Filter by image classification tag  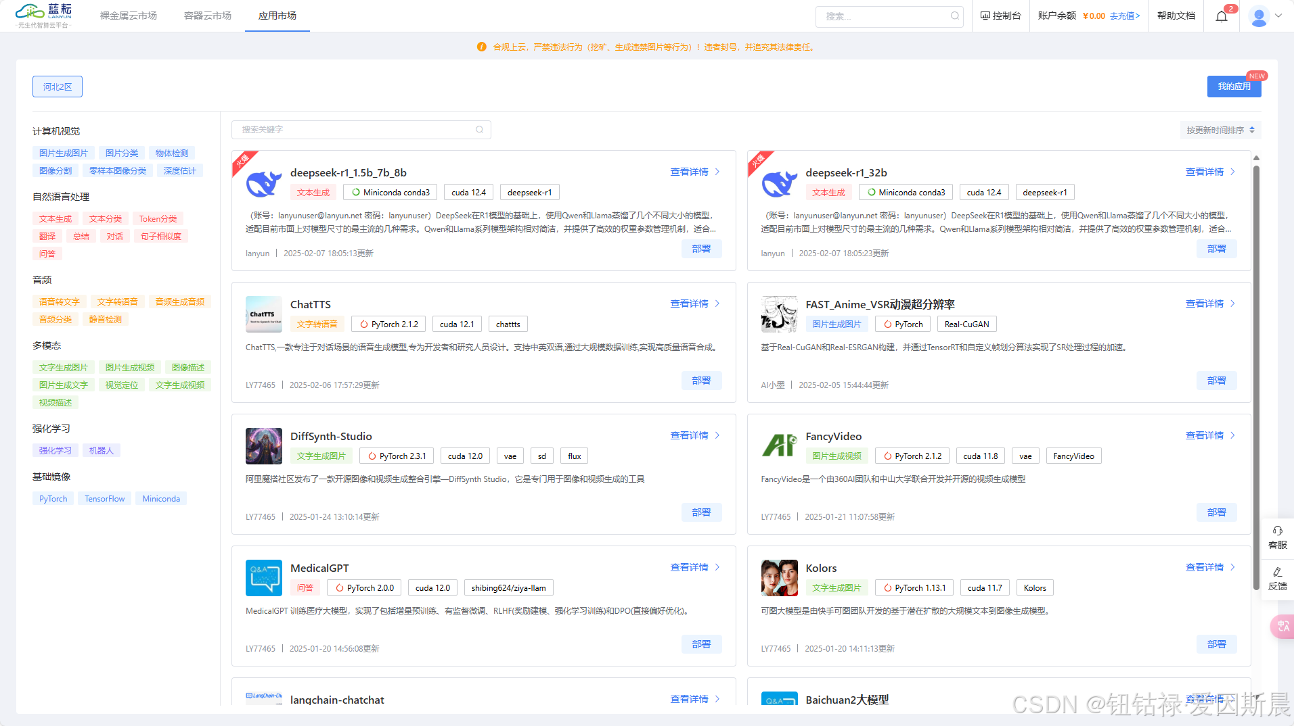point(122,153)
